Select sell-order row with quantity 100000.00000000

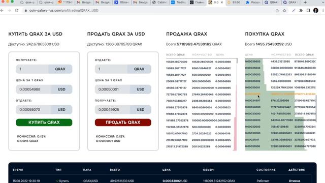tap(199, 120)
